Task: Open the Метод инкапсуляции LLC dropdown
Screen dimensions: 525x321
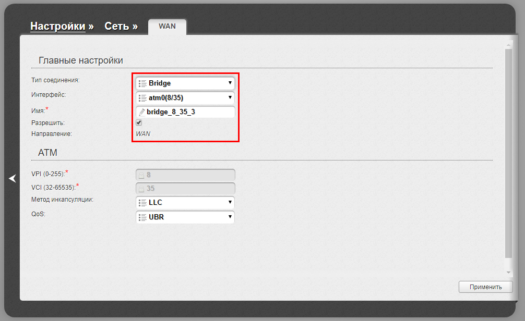Action: 185,202
